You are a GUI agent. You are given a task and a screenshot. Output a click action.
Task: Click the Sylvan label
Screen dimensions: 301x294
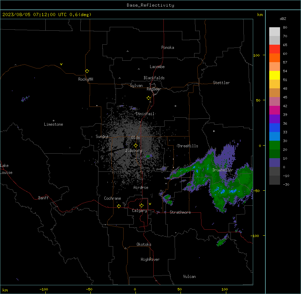(136, 86)
